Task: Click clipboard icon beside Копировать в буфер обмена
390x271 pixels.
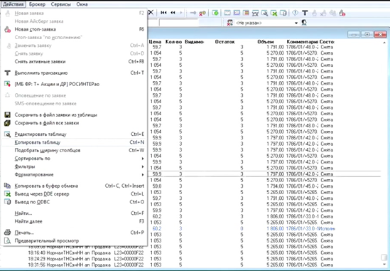Action: pos(8,186)
